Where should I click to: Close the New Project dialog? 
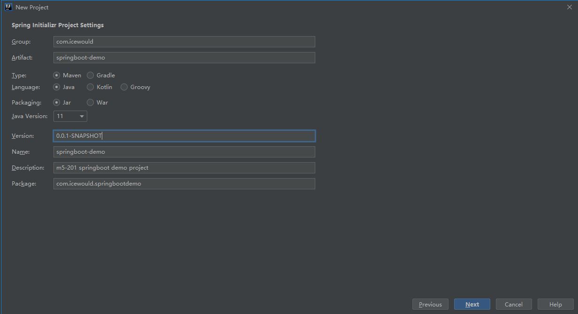pos(569,7)
